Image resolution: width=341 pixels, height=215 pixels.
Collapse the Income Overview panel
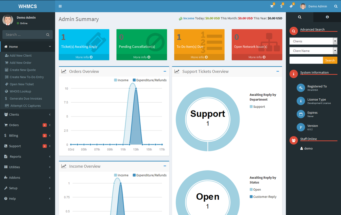(x=165, y=166)
